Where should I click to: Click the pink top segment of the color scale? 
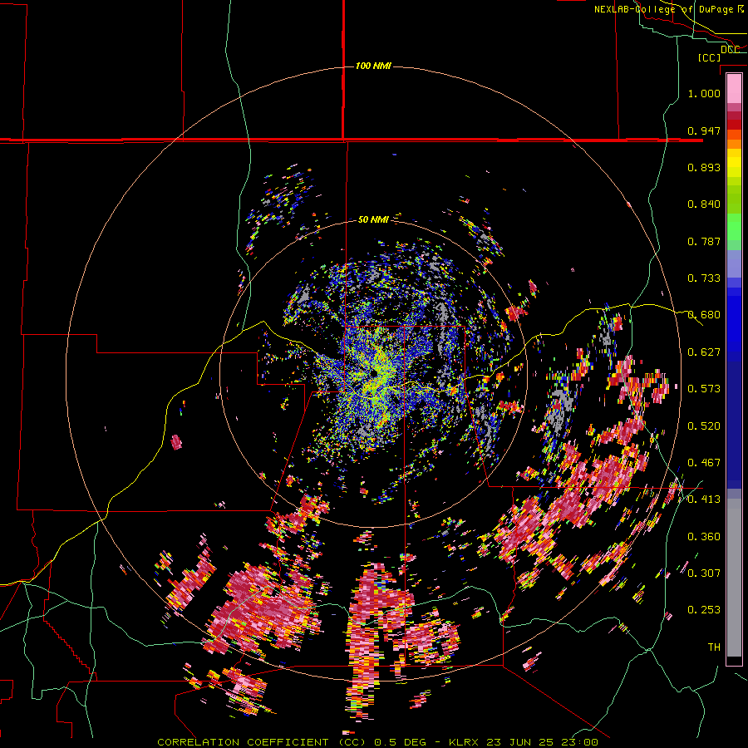click(734, 89)
